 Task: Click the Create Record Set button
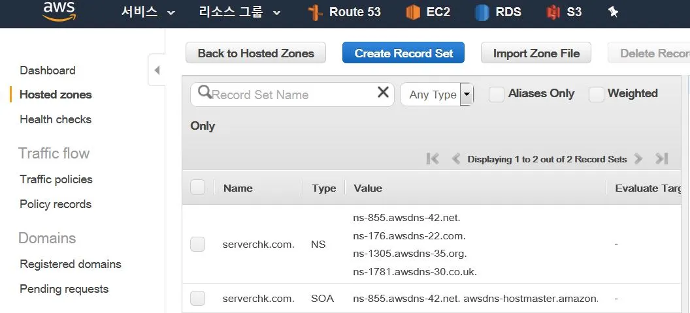point(403,53)
